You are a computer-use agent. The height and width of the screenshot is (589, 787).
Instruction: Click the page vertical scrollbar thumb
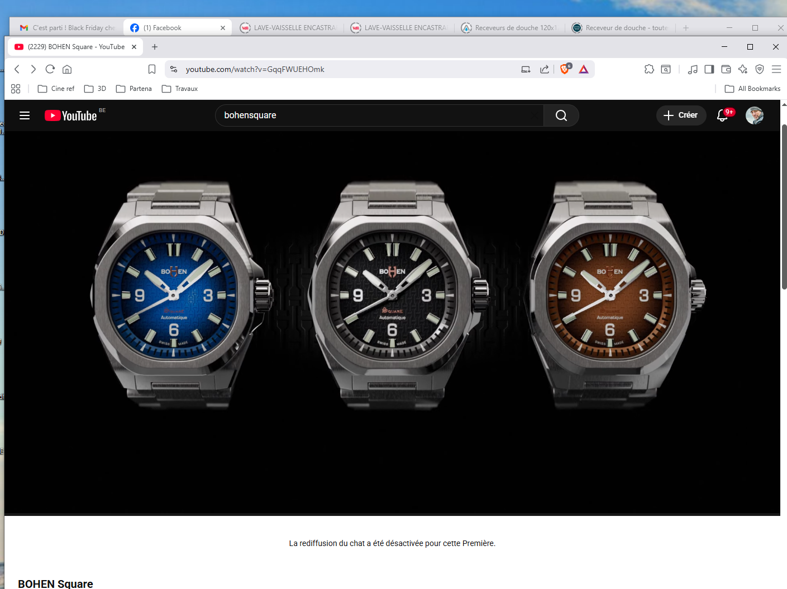(784, 206)
